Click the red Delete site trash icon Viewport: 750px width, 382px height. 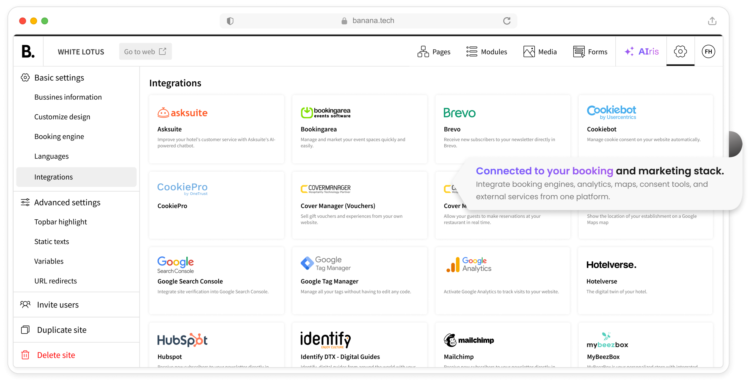click(x=25, y=355)
